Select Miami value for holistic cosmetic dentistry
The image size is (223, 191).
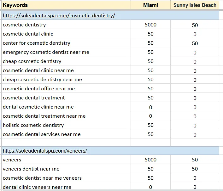click(x=150, y=125)
